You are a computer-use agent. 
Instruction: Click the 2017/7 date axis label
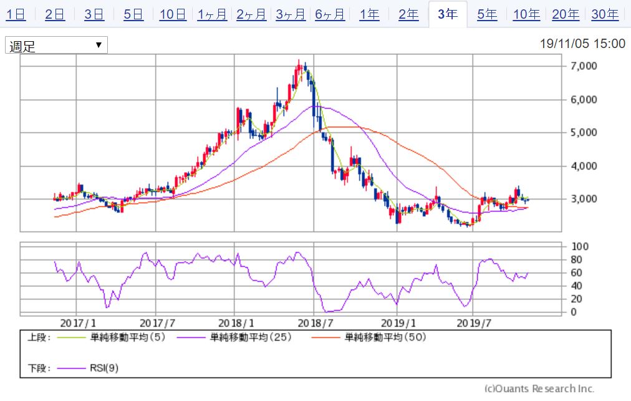(x=157, y=323)
